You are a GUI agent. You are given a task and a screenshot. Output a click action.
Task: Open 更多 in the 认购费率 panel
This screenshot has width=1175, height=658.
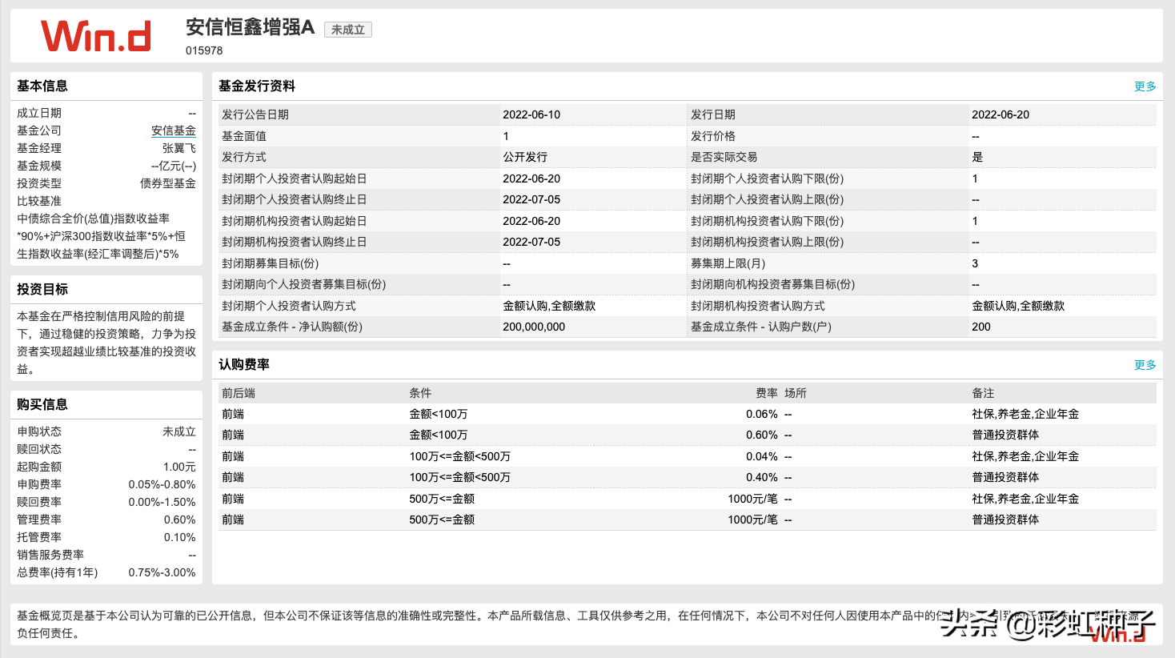tap(1144, 364)
